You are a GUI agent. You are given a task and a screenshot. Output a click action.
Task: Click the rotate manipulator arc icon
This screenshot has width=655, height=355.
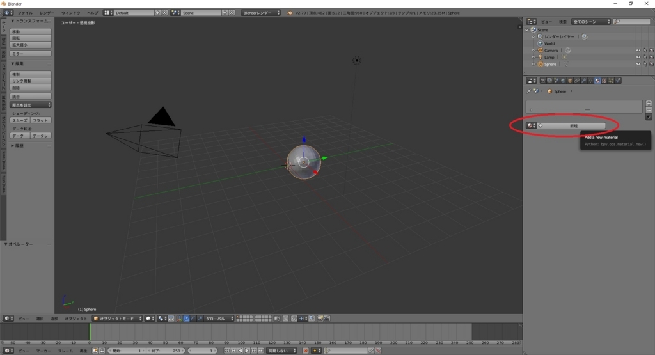point(193,319)
